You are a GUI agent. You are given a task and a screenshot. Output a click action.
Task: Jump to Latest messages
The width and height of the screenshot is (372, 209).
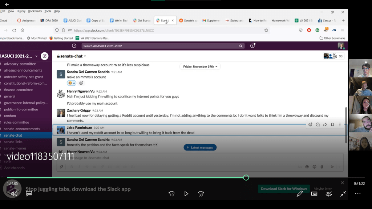point(200,147)
